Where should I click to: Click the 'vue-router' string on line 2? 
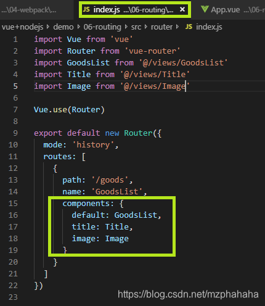(152, 51)
